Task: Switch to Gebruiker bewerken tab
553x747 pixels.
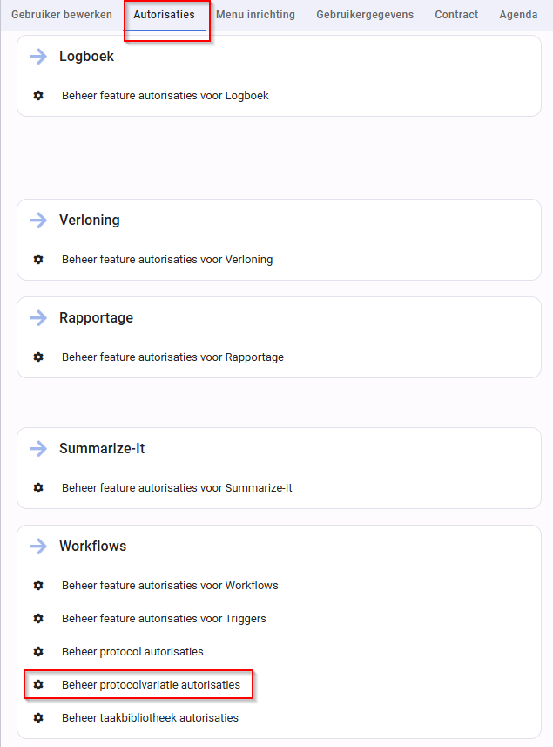Action: (62, 15)
